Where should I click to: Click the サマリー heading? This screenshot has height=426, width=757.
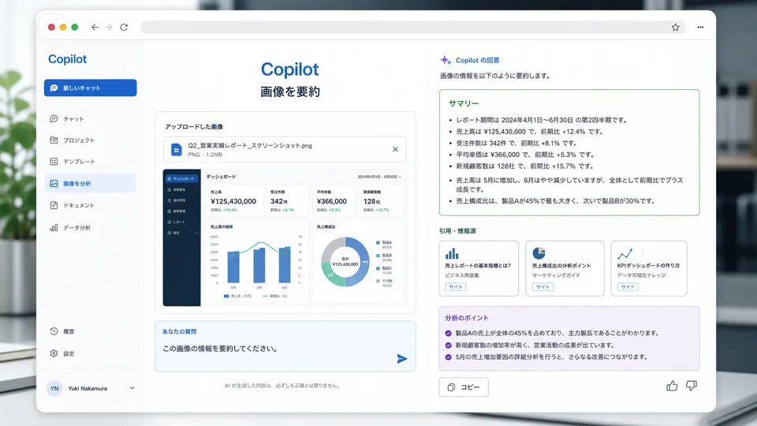[x=464, y=103]
